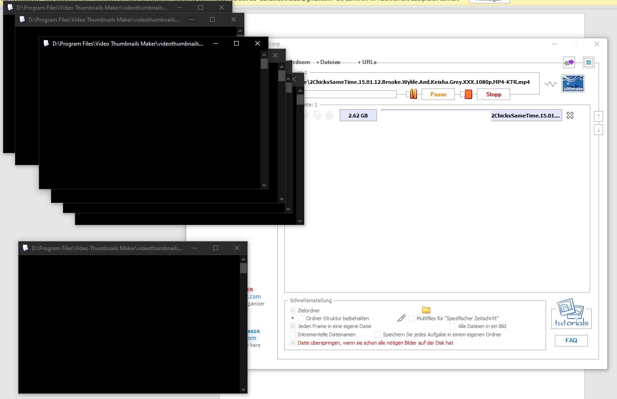
Task: Open the list view icon top right
Action: (588, 62)
